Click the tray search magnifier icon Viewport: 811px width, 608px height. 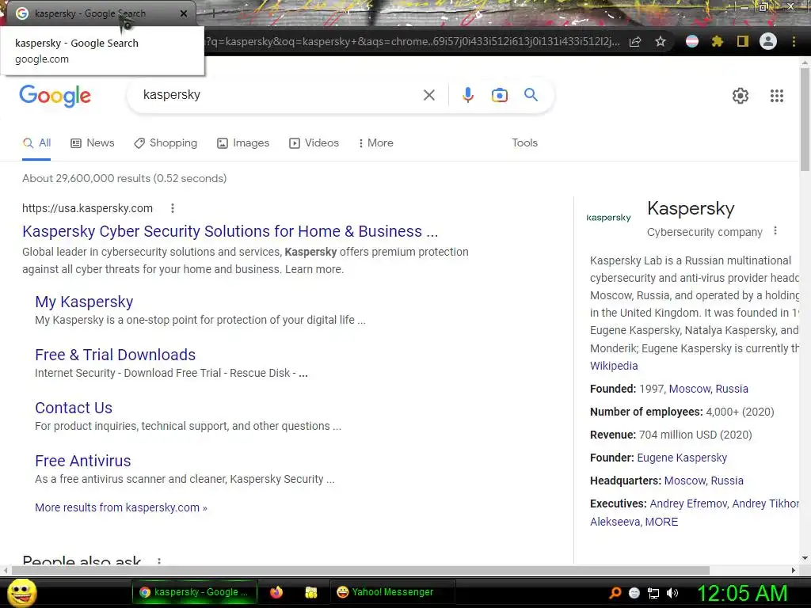[x=615, y=593]
